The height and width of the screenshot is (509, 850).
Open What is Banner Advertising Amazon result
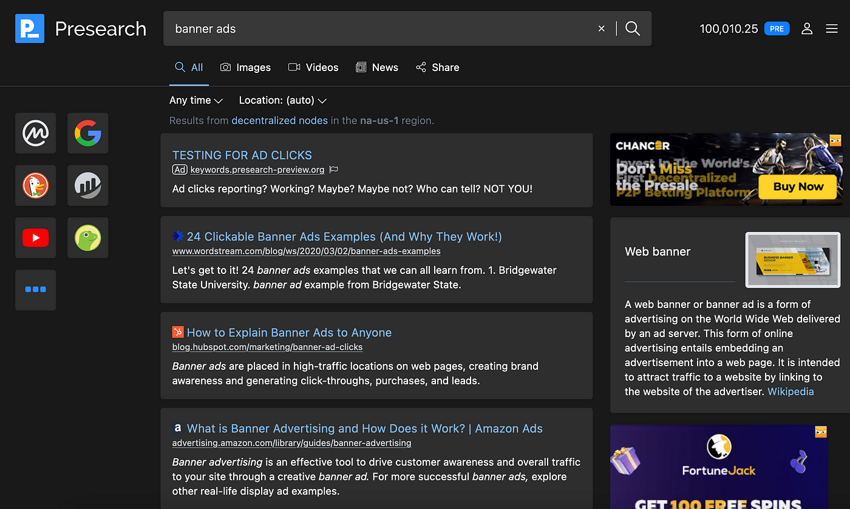tap(365, 429)
